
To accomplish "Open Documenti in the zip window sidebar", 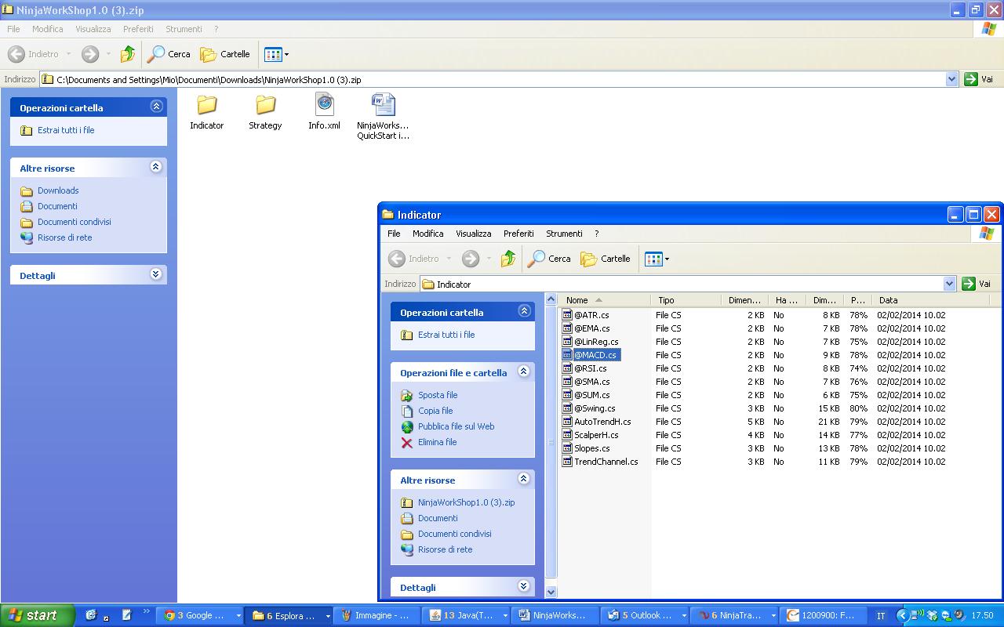I will pos(57,206).
